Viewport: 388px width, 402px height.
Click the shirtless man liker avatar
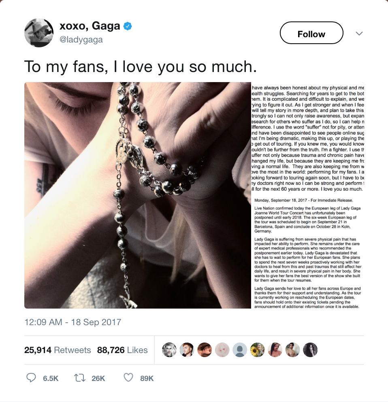click(293, 350)
